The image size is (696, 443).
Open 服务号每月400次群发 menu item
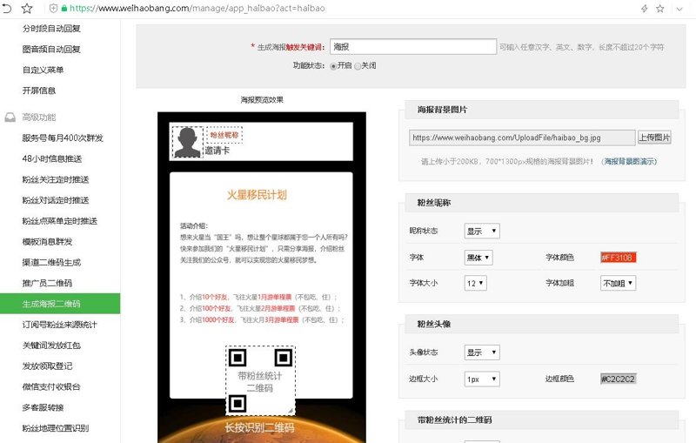coord(63,138)
